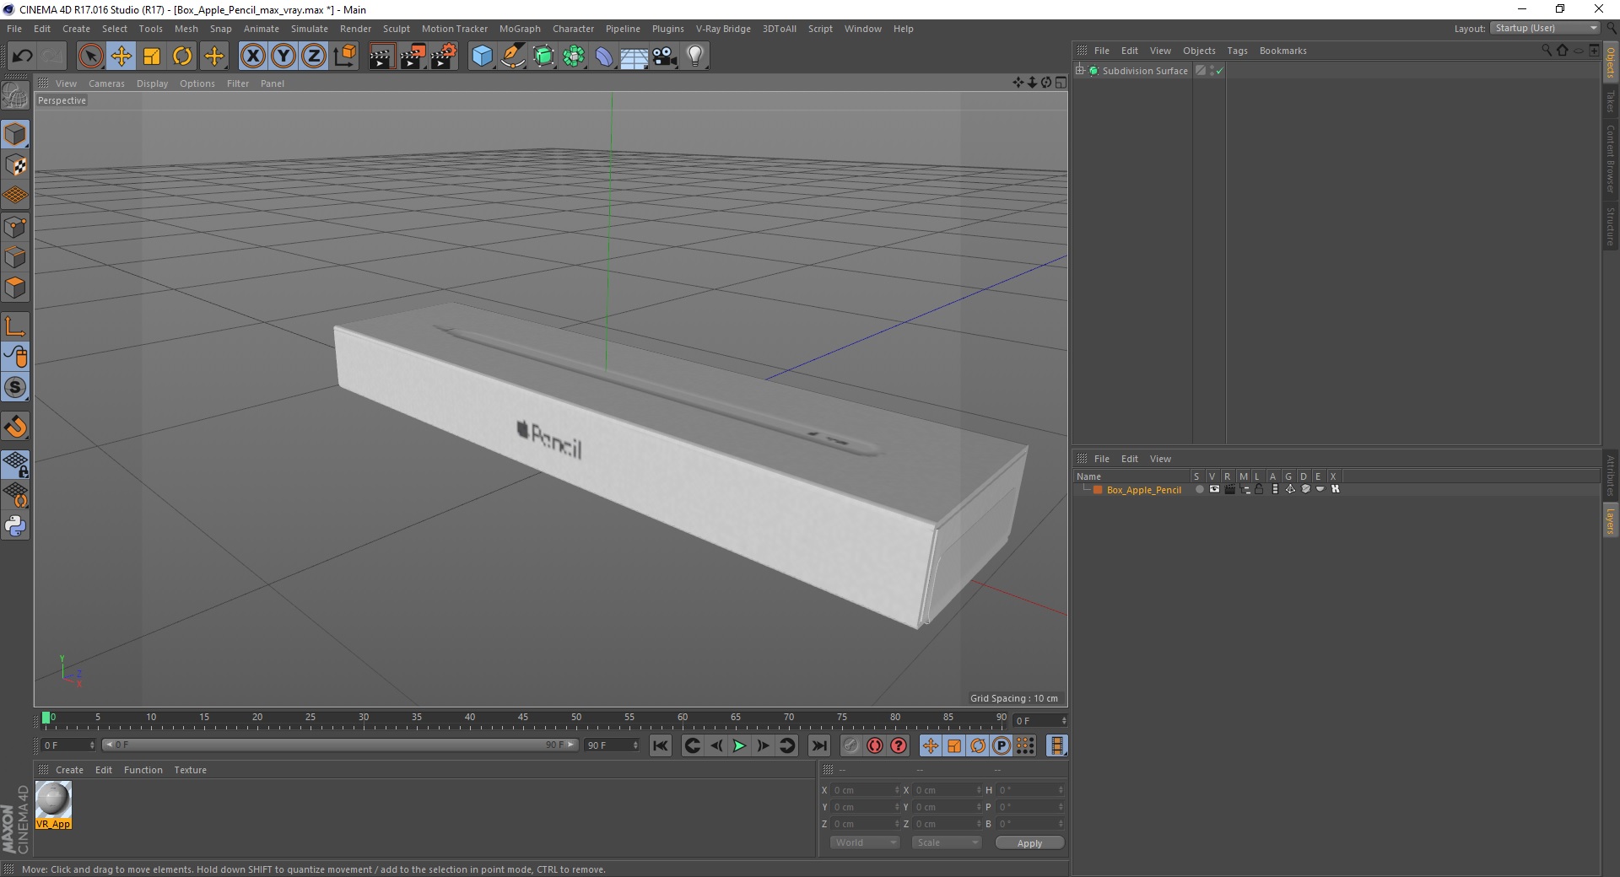Toggle Subdivision Surface enable checkmark
Screen dimensions: 1620x877
(1219, 72)
